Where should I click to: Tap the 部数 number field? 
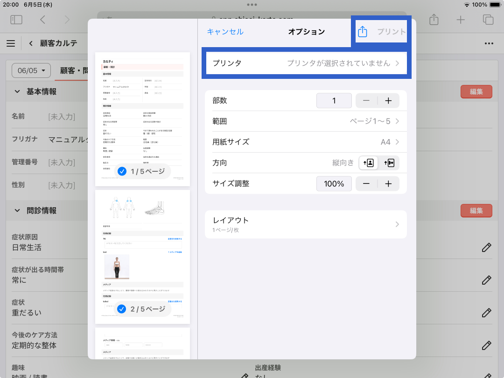(x=334, y=101)
